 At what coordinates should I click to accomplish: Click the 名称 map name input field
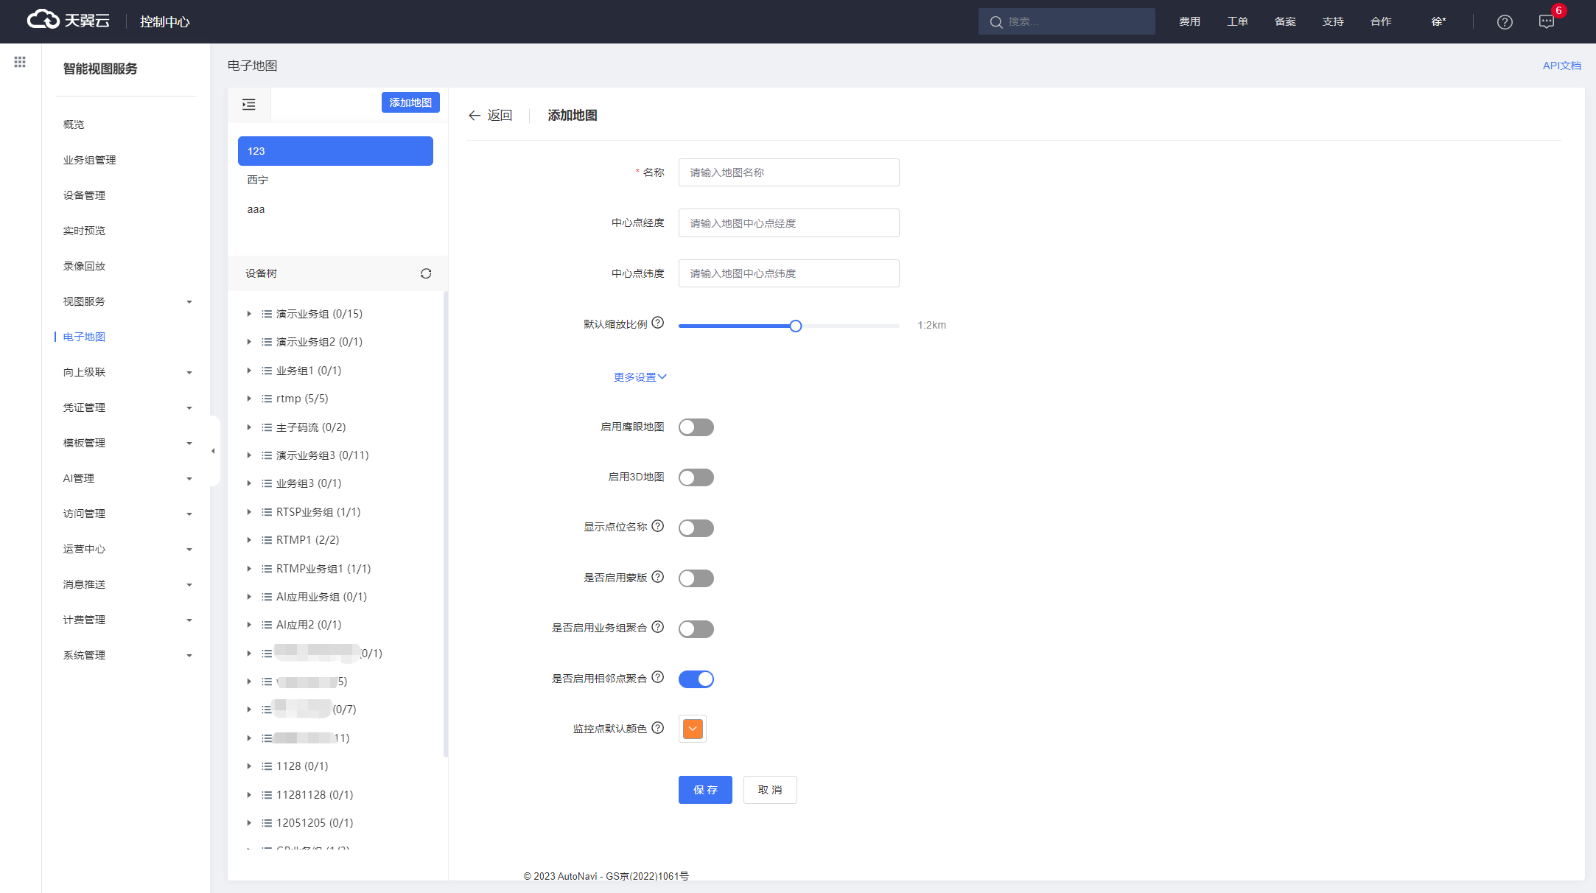click(x=788, y=172)
